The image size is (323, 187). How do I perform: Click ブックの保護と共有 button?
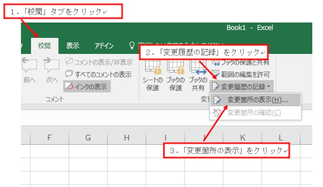tap(241, 62)
